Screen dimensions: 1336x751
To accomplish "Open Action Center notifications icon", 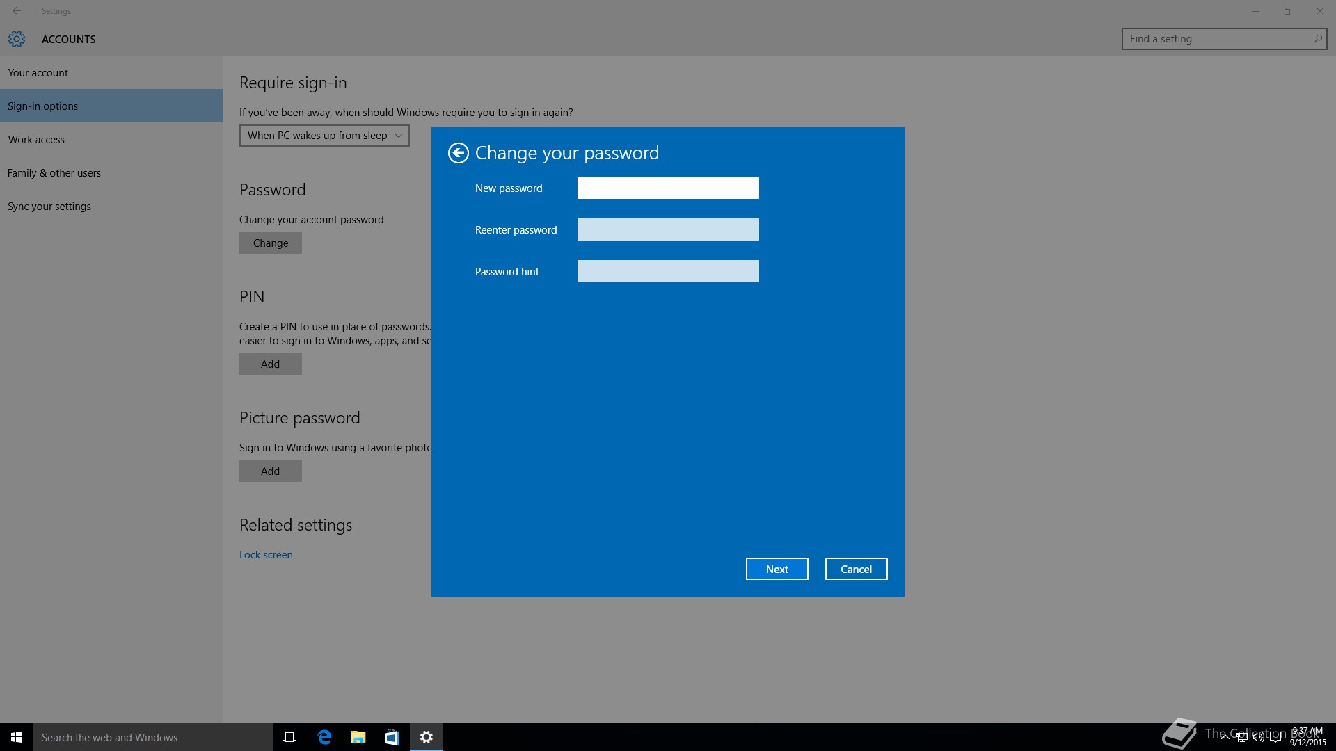I will (x=1275, y=738).
